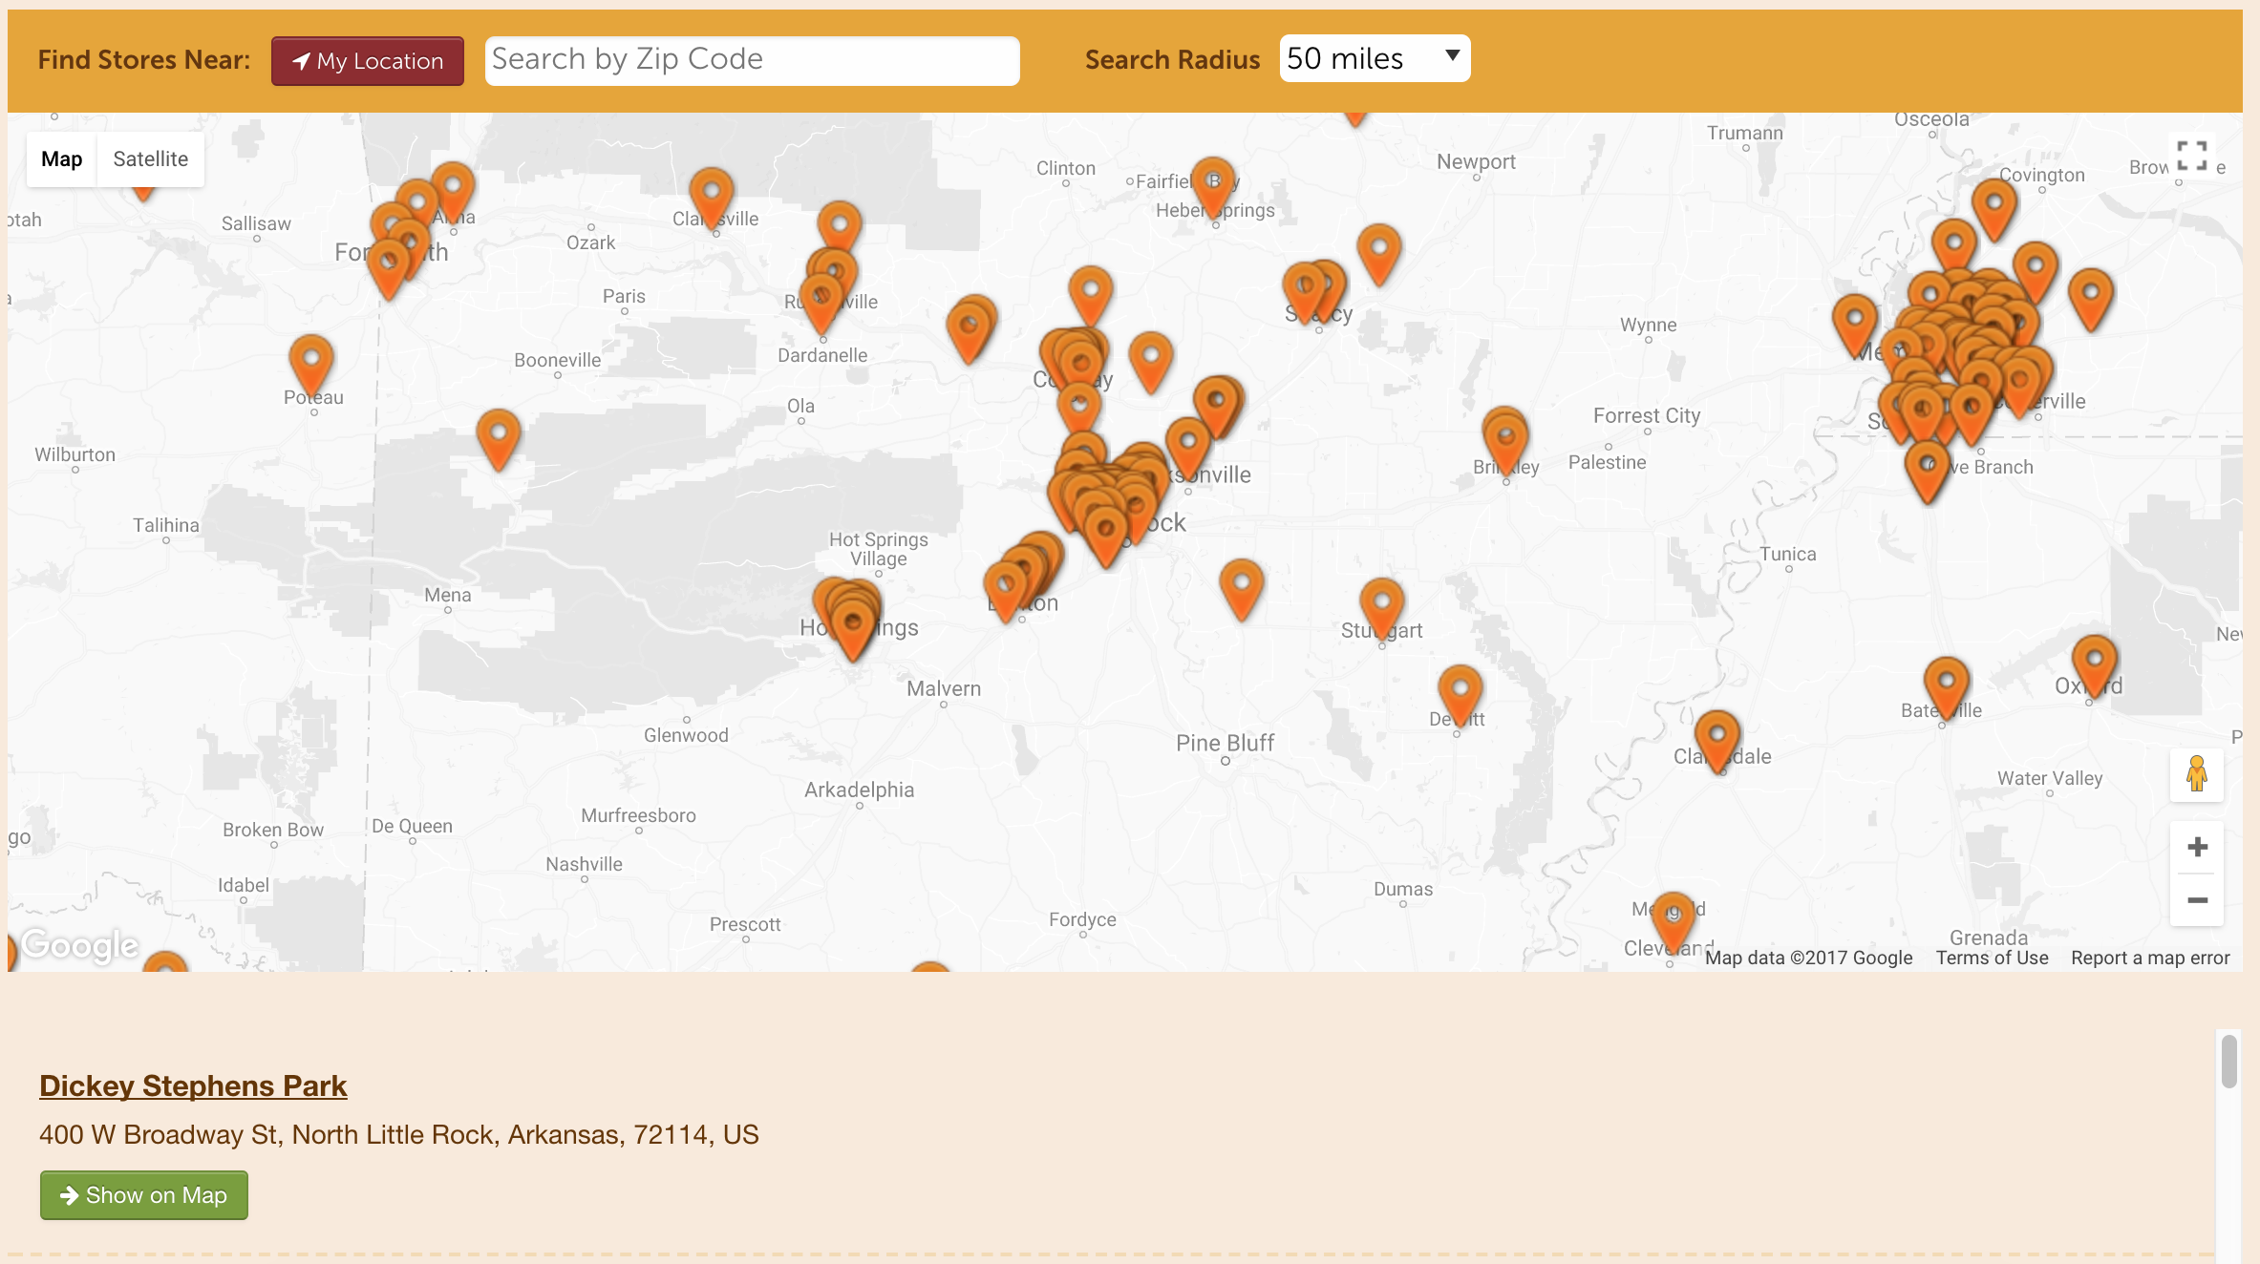The width and height of the screenshot is (2260, 1264).
Task: Click the map marker at Poteau
Action: click(311, 362)
